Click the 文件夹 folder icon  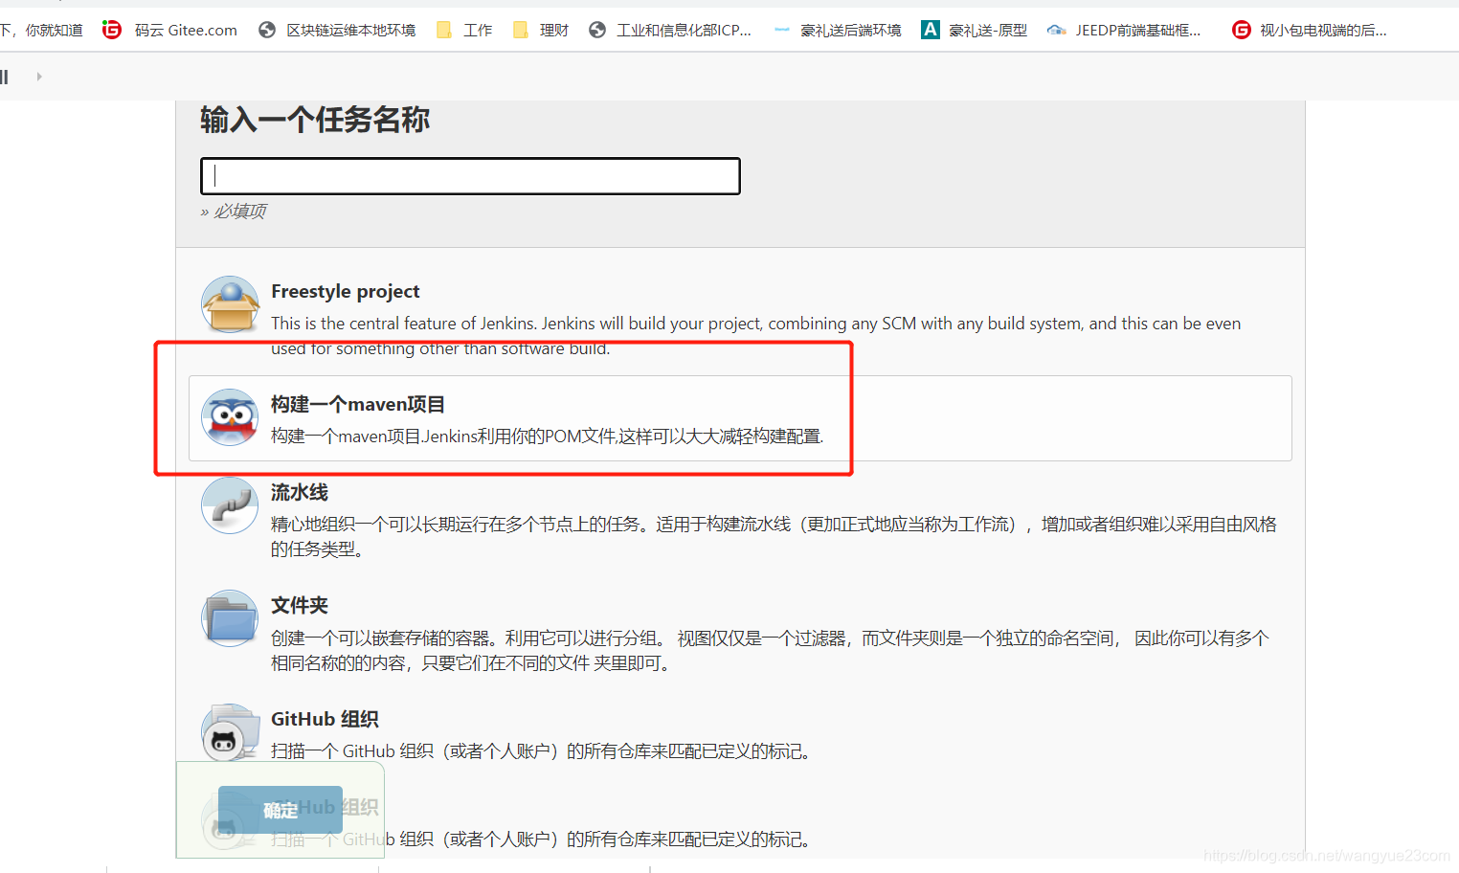click(x=230, y=618)
